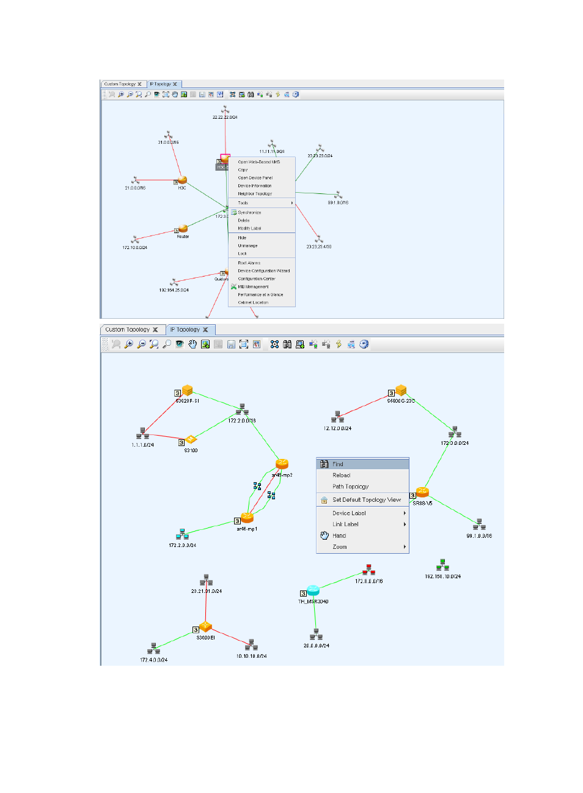Click the lightning bolt icon in lower toolbar
The height and width of the screenshot is (793, 583).
[339, 344]
